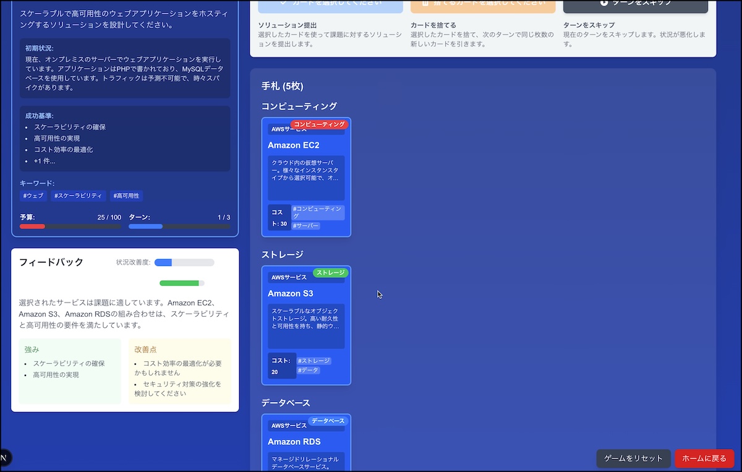Click the red コンピューティング badge on EC2 card

pyautogui.click(x=320, y=124)
